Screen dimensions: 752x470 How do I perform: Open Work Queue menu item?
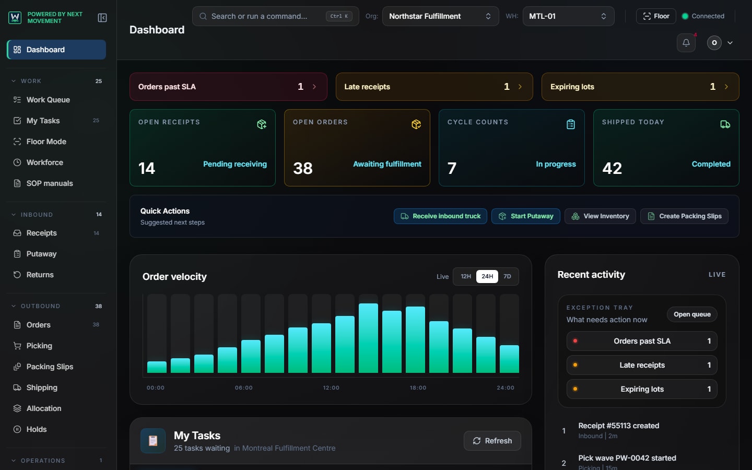[56, 100]
